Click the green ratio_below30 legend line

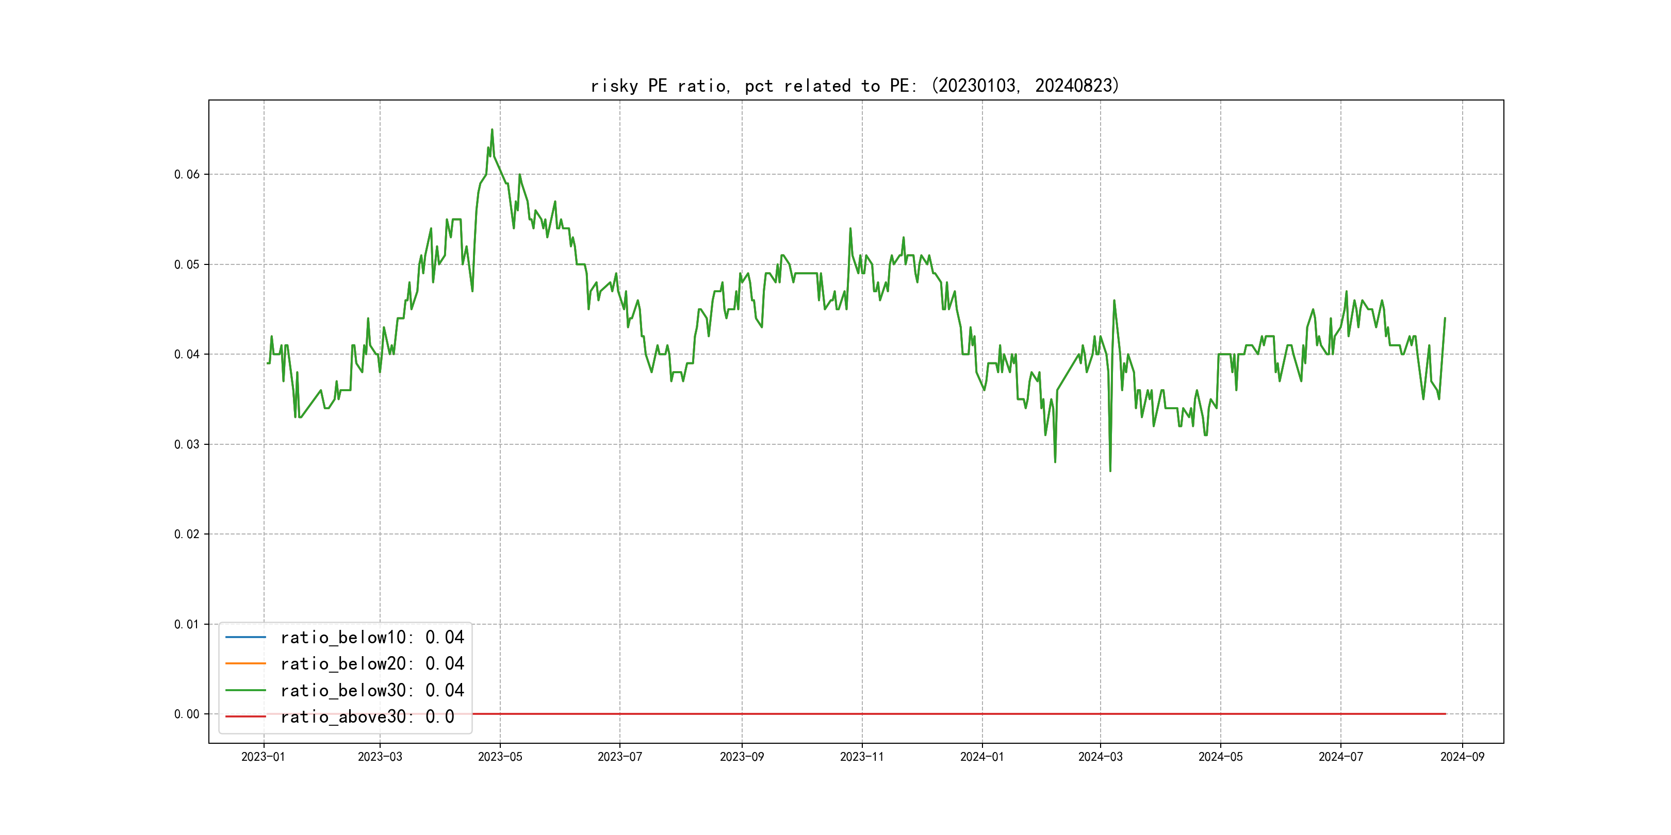(245, 691)
